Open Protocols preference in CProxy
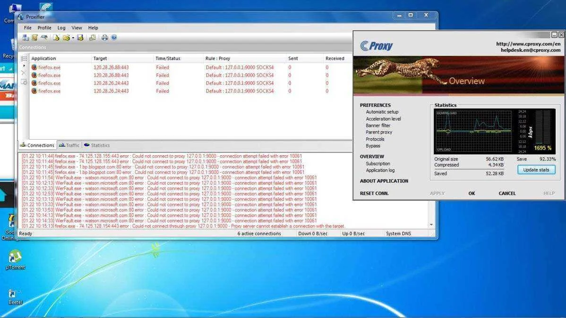Image resolution: width=566 pixels, height=318 pixels. [375, 139]
